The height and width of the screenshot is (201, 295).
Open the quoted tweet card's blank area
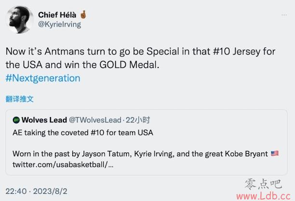click(207, 143)
